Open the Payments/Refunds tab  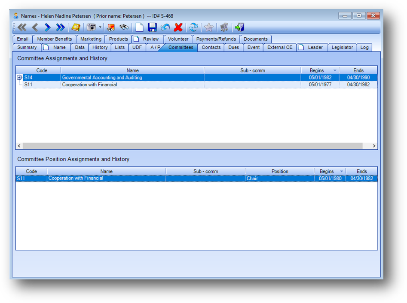[x=216, y=39]
